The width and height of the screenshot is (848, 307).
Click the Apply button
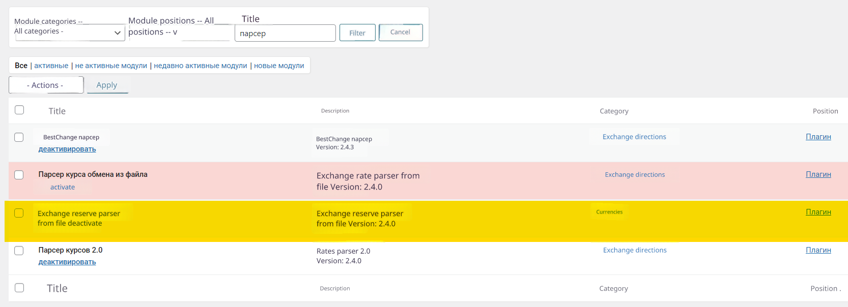click(107, 85)
